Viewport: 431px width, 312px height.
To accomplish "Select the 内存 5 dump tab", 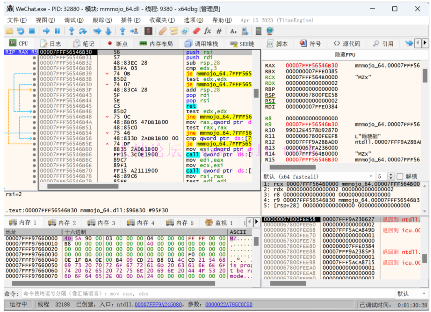I will click(180, 222).
